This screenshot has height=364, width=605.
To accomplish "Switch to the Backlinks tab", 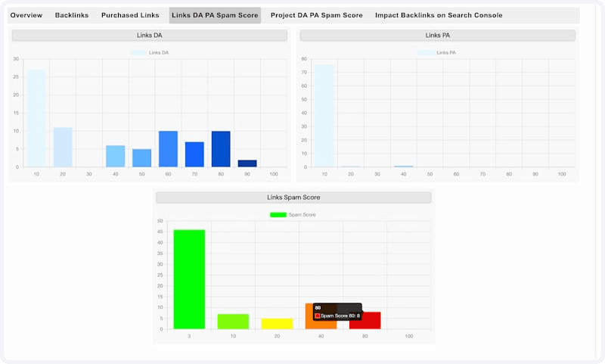I will 72,15.
